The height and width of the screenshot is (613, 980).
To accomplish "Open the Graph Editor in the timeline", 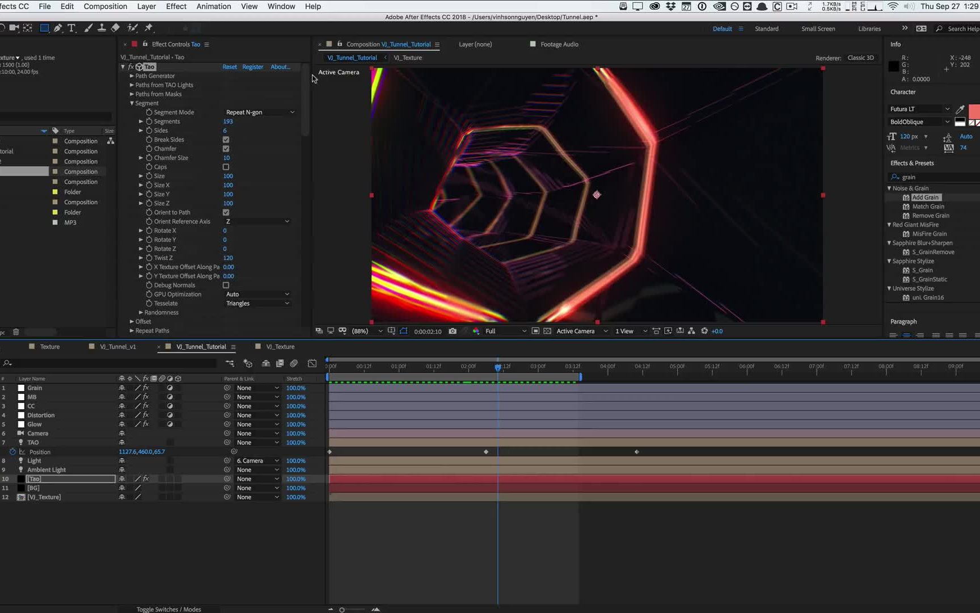I will point(312,363).
